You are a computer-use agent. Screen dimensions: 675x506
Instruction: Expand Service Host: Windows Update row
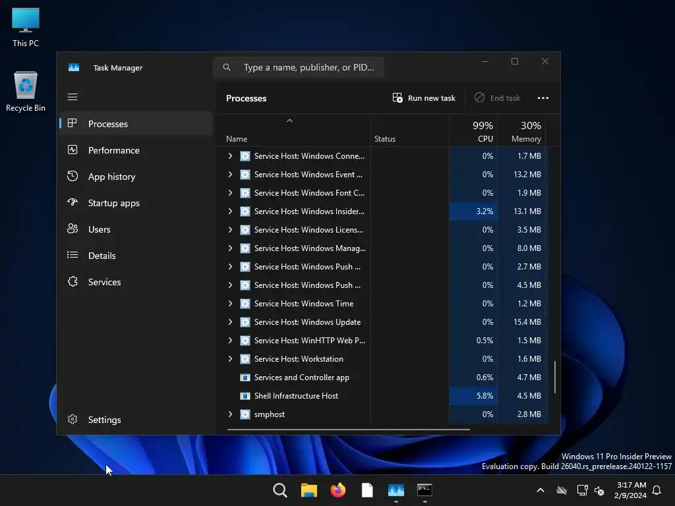(230, 322)
